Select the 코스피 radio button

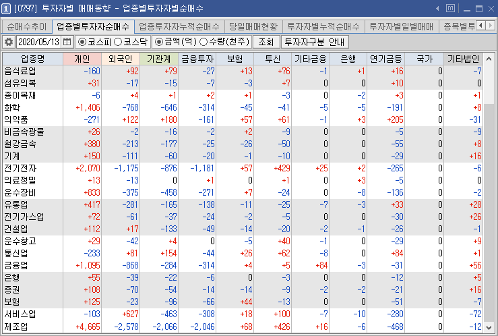coord(82,42)
